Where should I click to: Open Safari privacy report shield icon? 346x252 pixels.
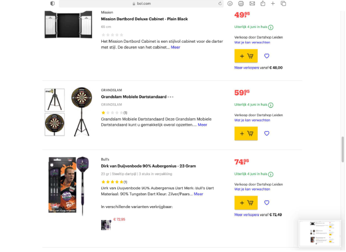[x=52, y=4]
